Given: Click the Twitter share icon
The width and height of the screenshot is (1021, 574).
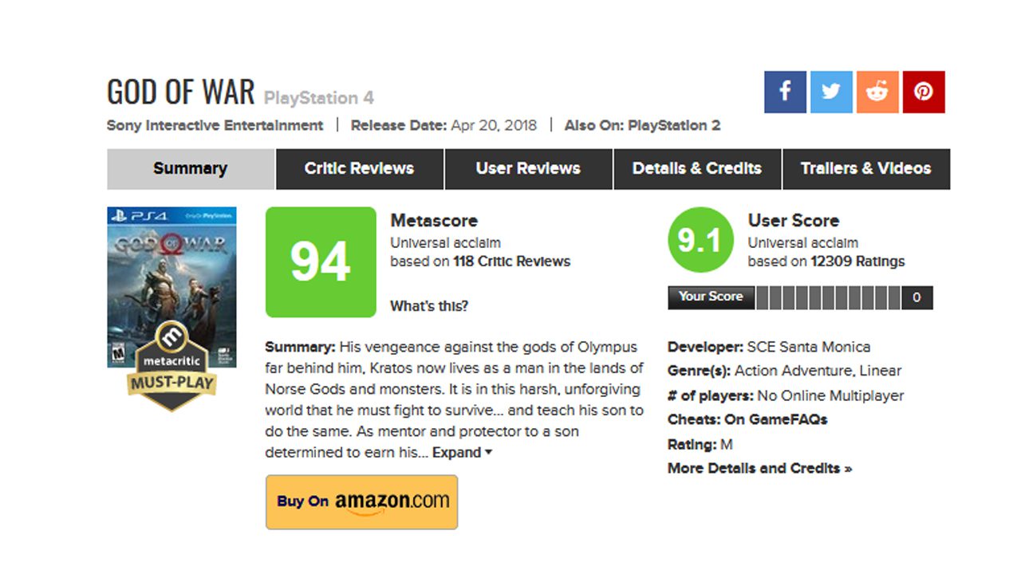Looking at the screenshot, I should pos(831,92).
